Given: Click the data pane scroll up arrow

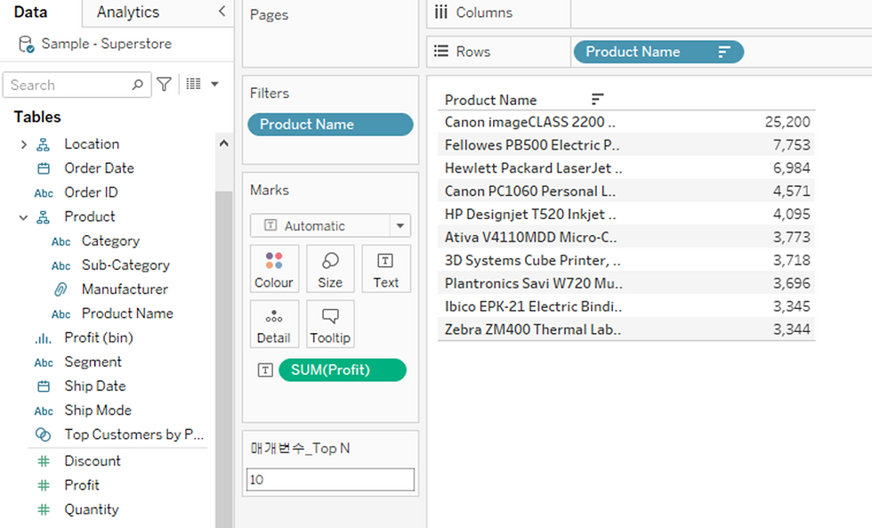Looking at the screenshot, I should (223, 143).
